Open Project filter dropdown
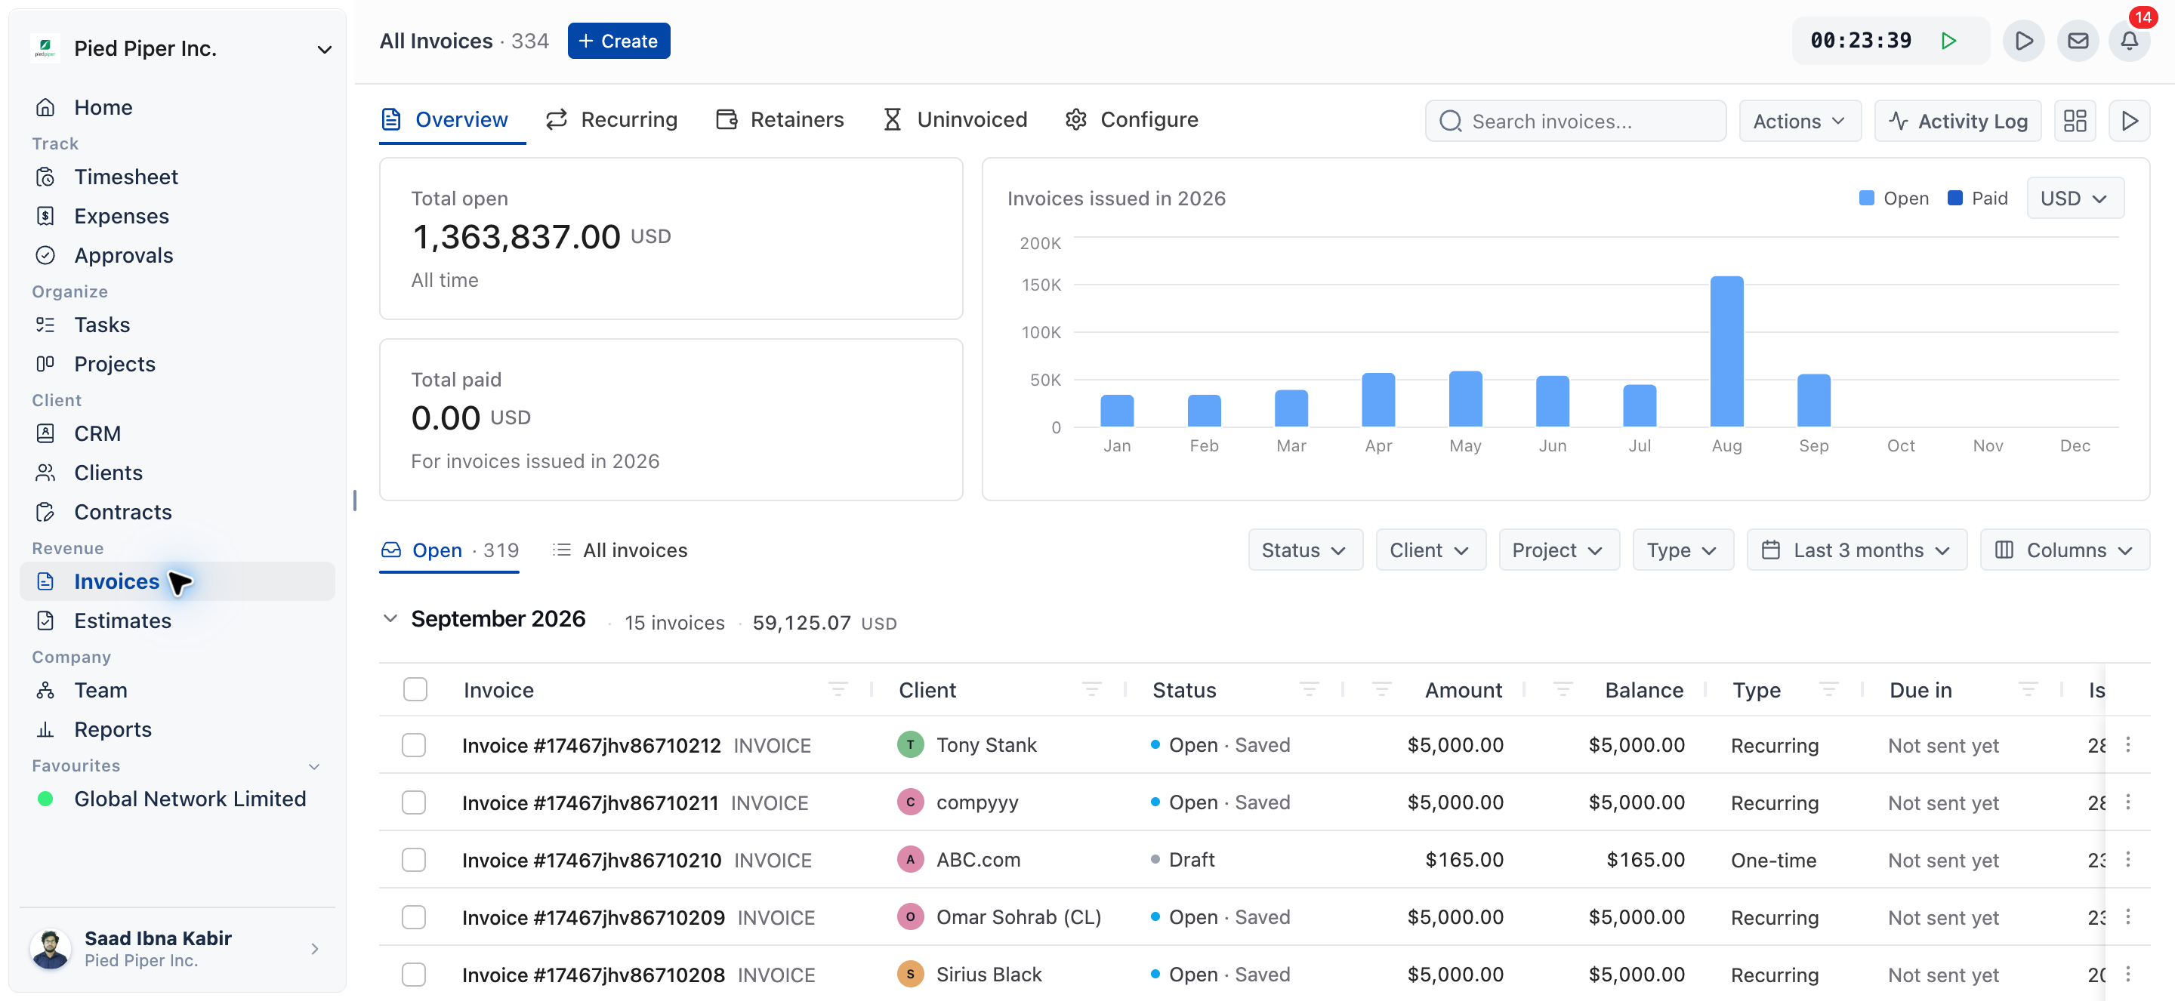Image resolution: width=2175 pixels, height=1001 pixels. (x=1559, y=550)
